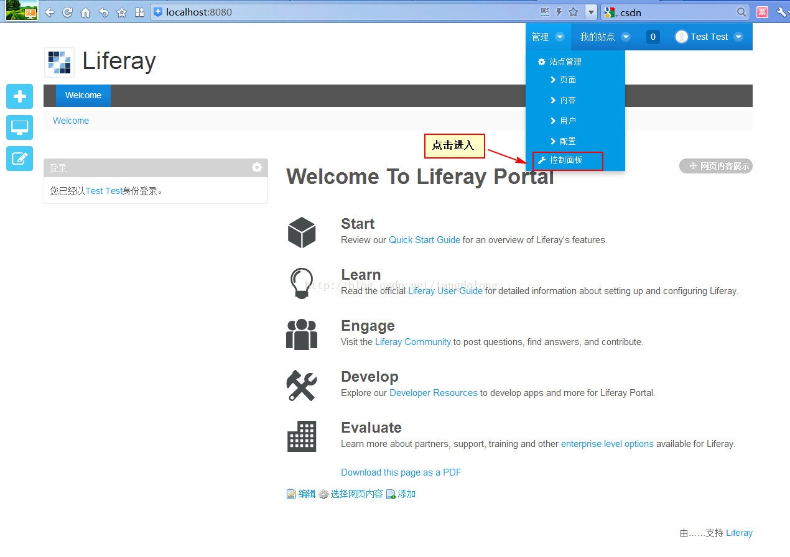The width and height of the screenshot is (790, 557).
Task: Choose search engine via Google icon
Action: [610, 12]
